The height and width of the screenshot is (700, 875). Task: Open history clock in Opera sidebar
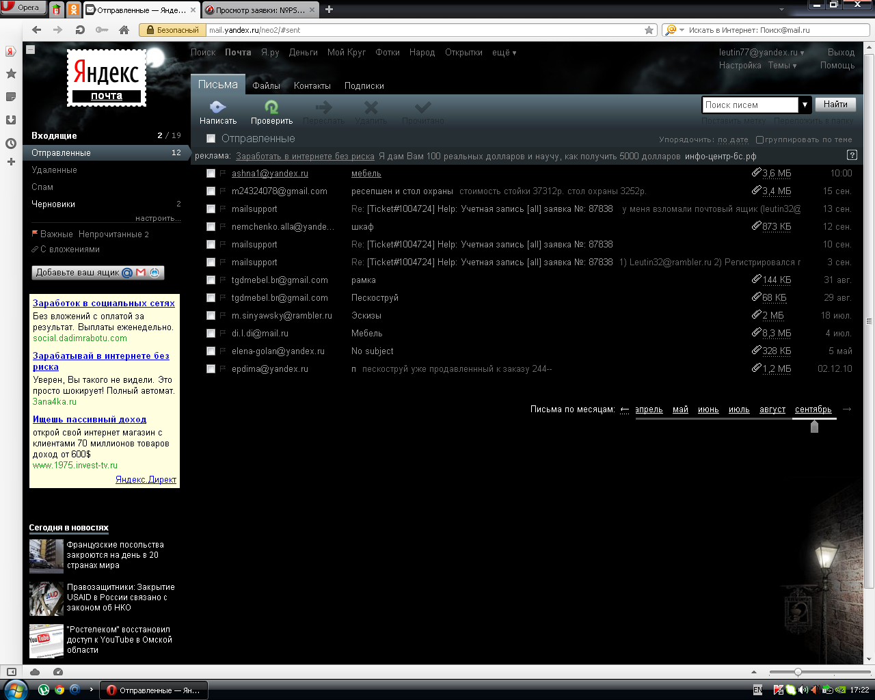pos(11,143)
